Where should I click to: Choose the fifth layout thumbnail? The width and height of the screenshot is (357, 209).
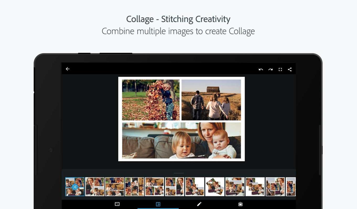point(155,187)
